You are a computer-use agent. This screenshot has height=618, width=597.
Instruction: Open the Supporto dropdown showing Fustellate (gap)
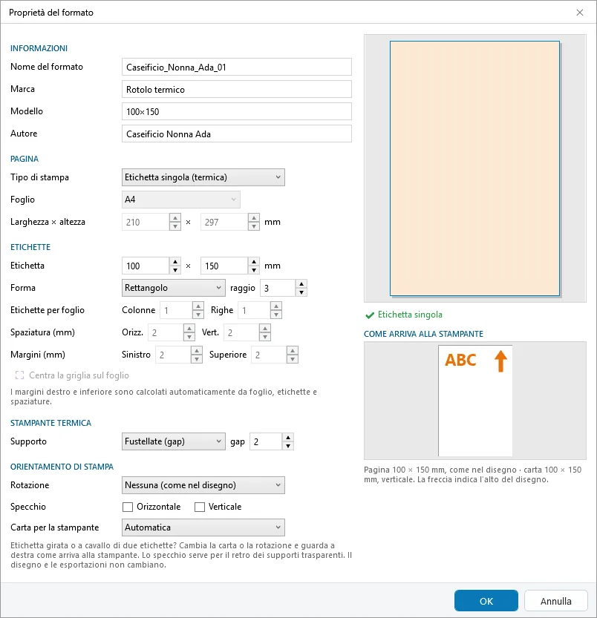(173, 441)
